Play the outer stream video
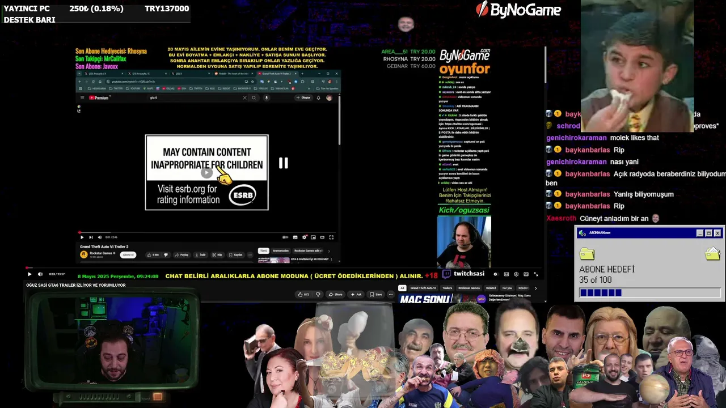The image size is (726, 408). click(29, 274)
